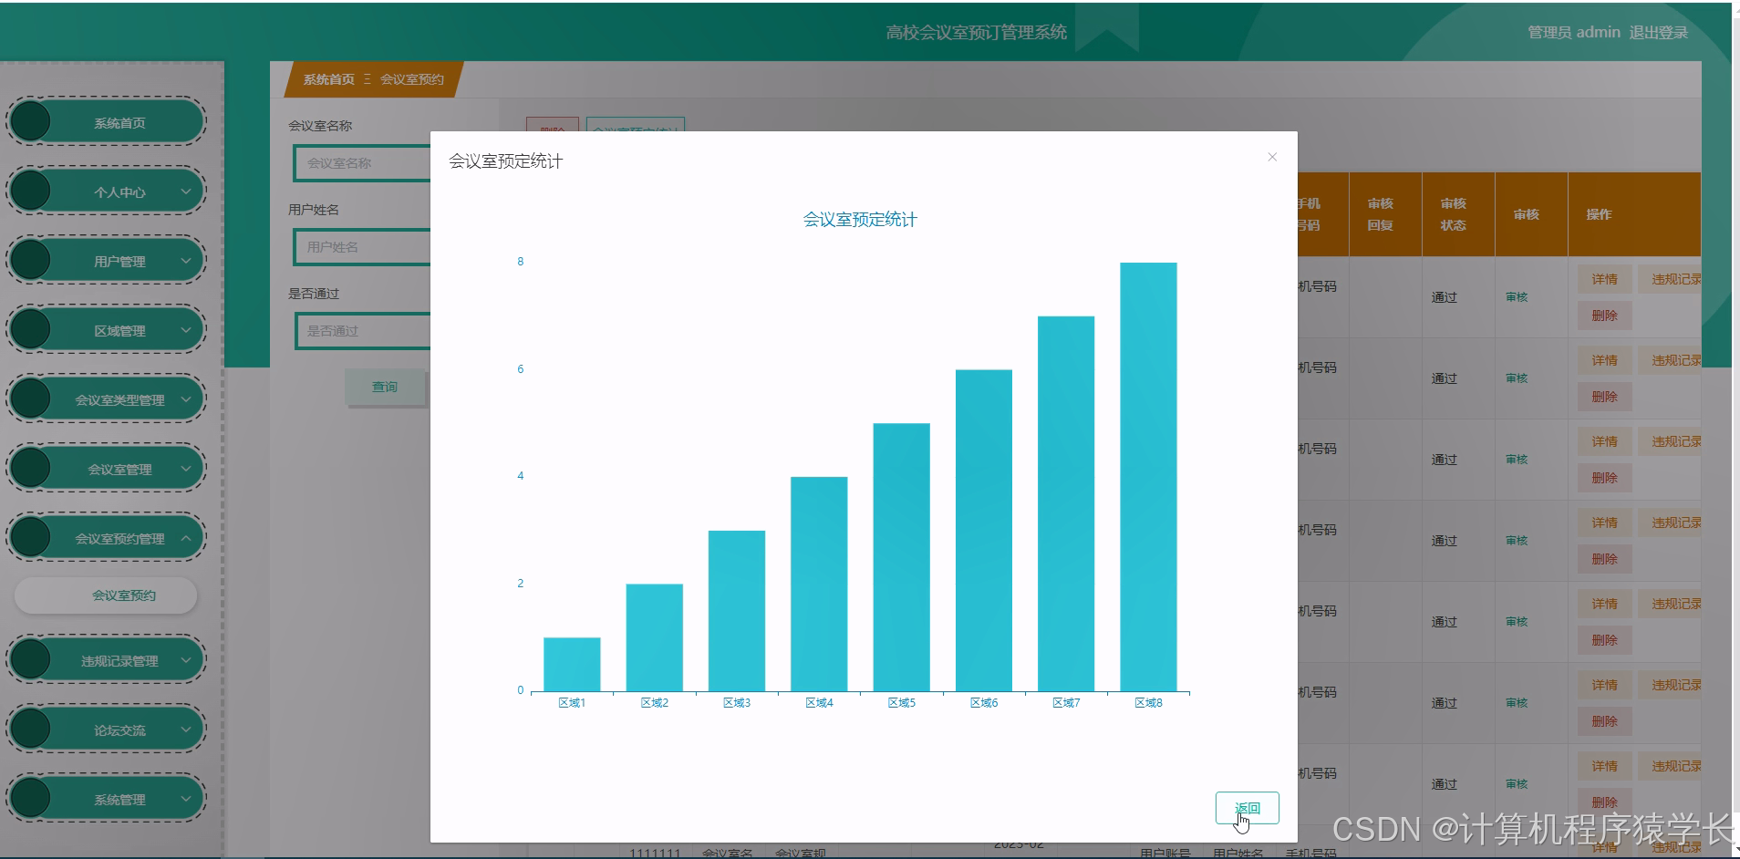The height and width of the screenshot is (859, 1740).
Task: Click 详情 button in fifth table row
Action: click(1604, 604)
